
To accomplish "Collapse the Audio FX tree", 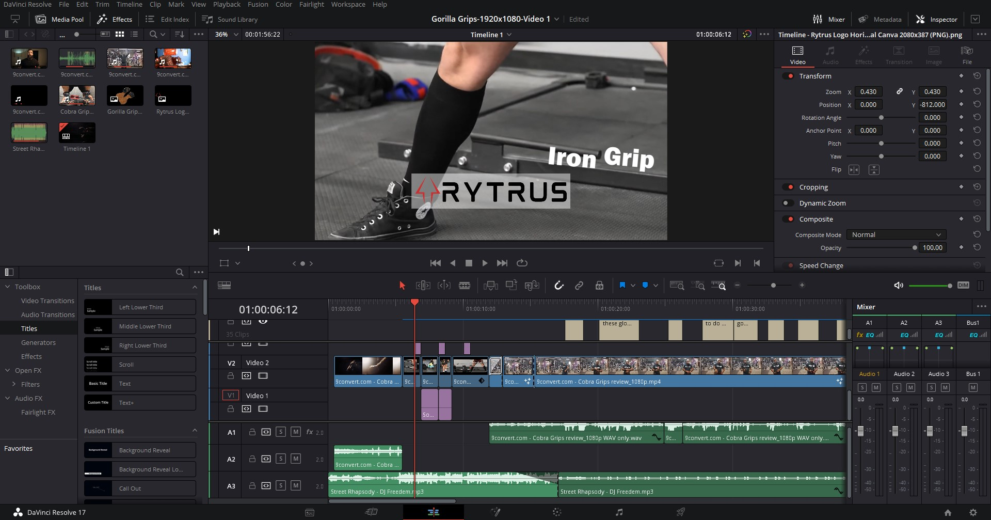I will [x=8, y=398].
